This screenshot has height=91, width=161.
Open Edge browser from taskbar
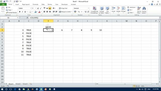pyautogui.click(x=15, y=89)
